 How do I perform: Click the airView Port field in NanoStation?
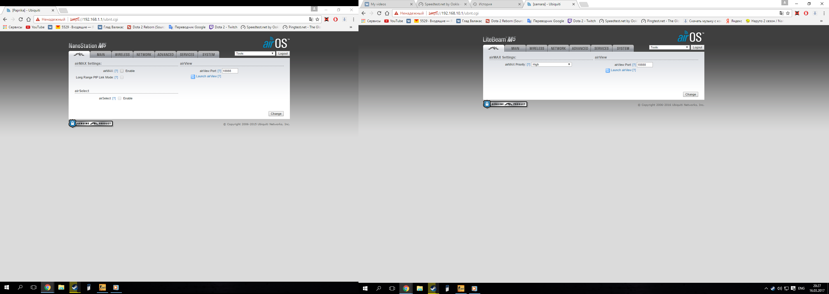pyautogui.click(x=230, y=71)
